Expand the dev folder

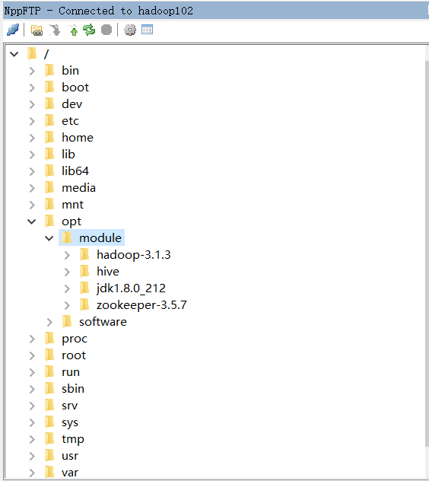[32, 104]
